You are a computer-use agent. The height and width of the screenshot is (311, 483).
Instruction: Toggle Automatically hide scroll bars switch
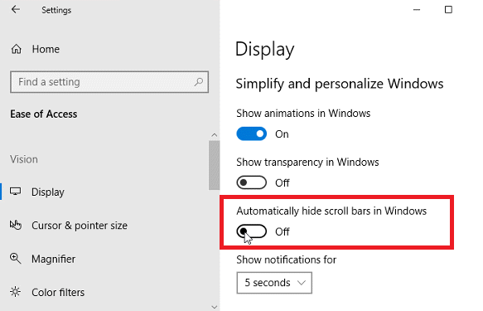click(251, 231)
